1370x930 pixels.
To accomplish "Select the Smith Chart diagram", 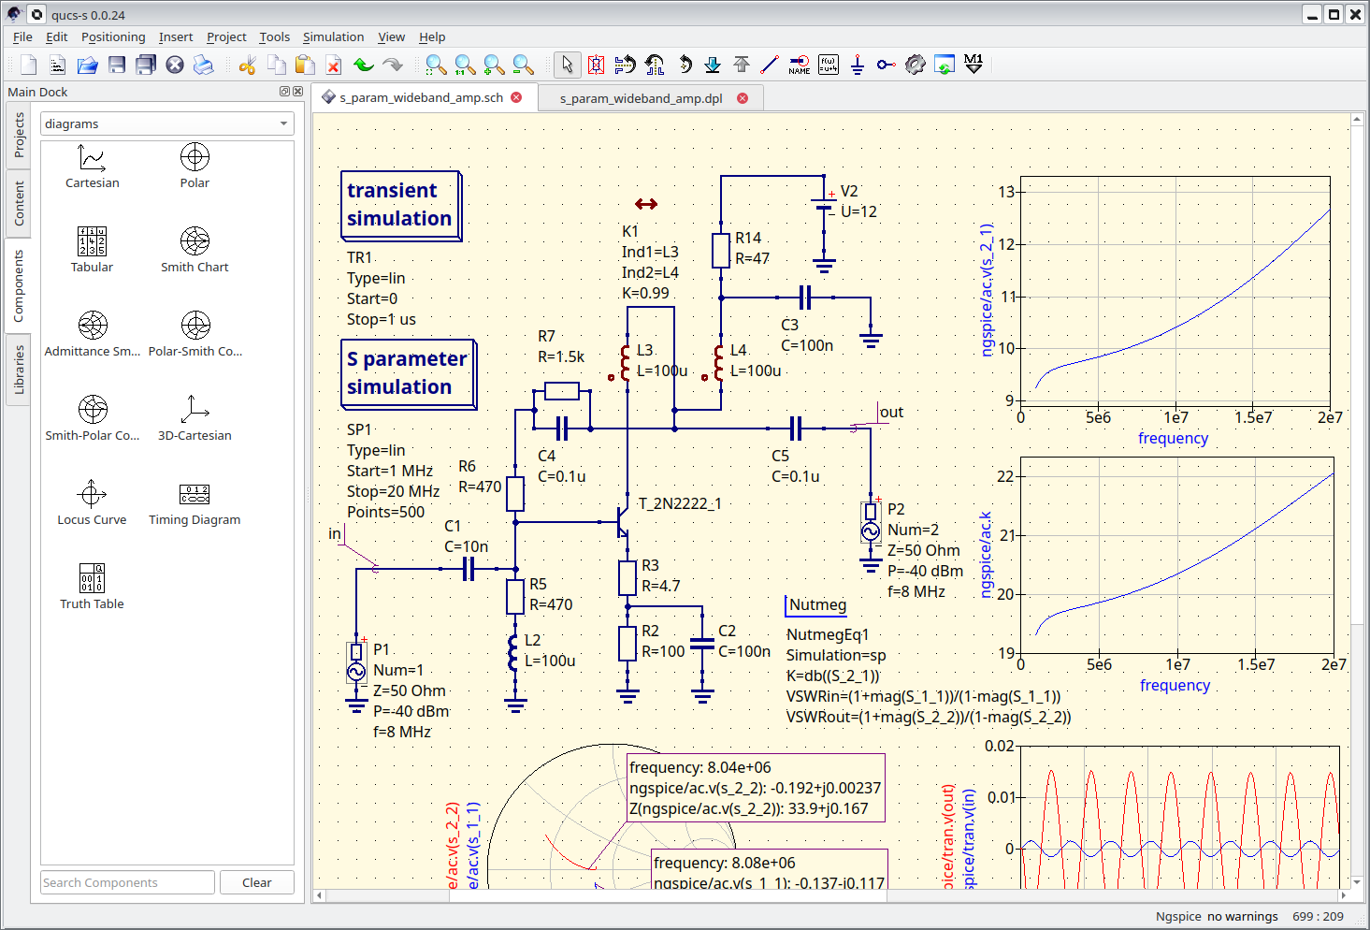I will pyautogui.click(x=195, y=251).
